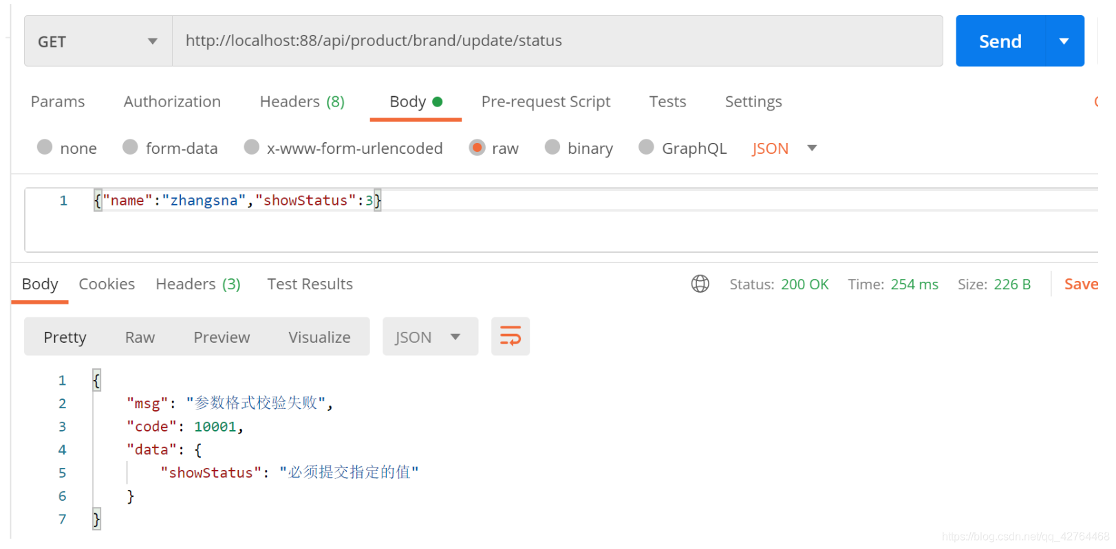
Task: Expand the Send button dropdown arrow
Action: pos(1064,41)
